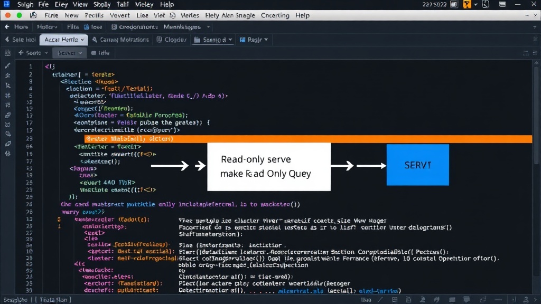Screen dimensions: 541x304
Task: Click the person icon at far right of status bar
Action: pos(526,300)
